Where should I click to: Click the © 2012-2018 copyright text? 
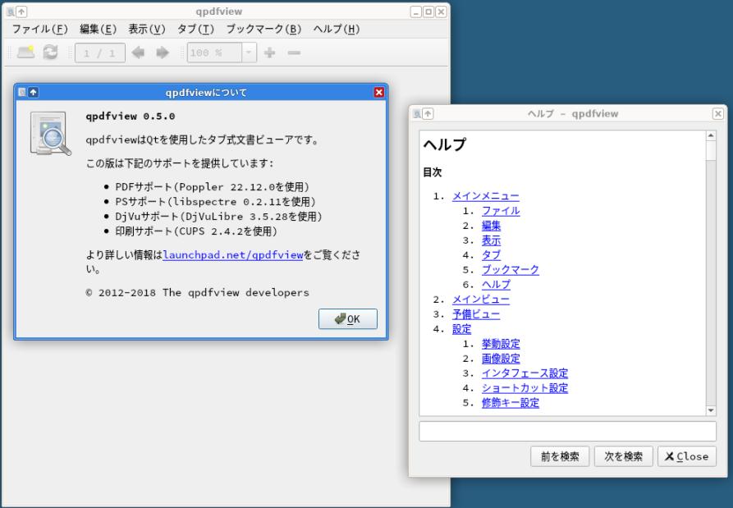click(x=198, y=292)
